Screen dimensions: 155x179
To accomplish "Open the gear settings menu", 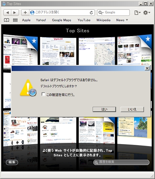I will [x=146, y=12].
